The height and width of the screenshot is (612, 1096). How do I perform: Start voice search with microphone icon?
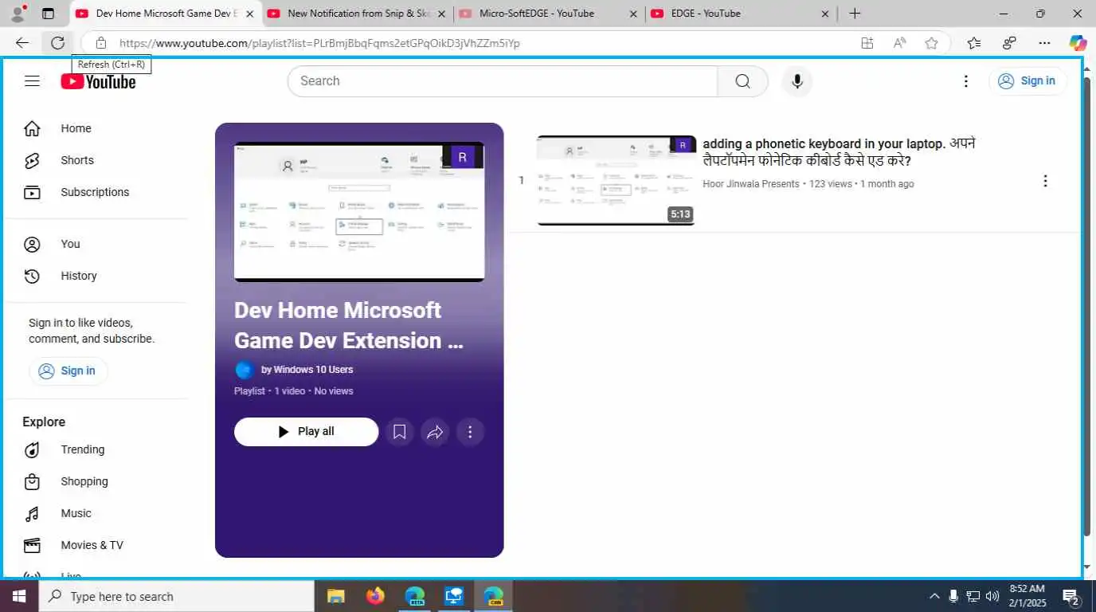tap(797, 81)
